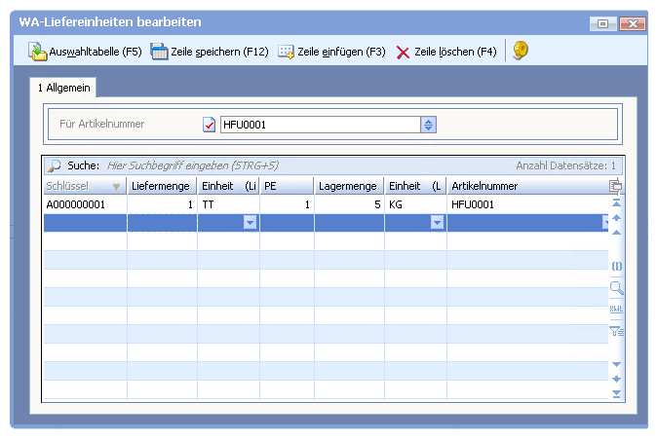Click the magnifier icon next to Suche
This screenshot has height=439, width=658.
coord(55,166)
